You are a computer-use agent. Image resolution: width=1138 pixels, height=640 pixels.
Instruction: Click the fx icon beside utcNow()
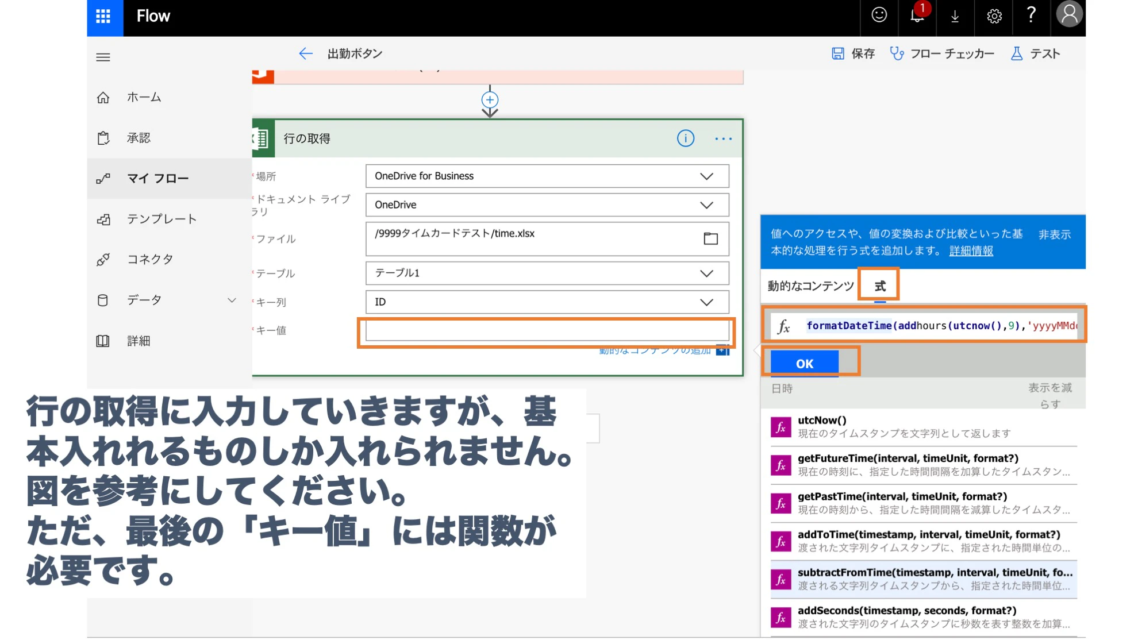[781, 427]
